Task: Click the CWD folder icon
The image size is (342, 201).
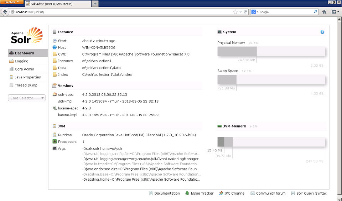Action: point(55,54)
